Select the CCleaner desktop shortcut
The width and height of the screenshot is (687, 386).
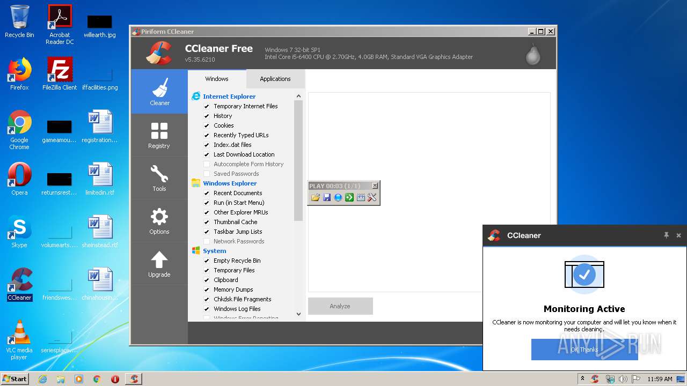tap(19, 284)
